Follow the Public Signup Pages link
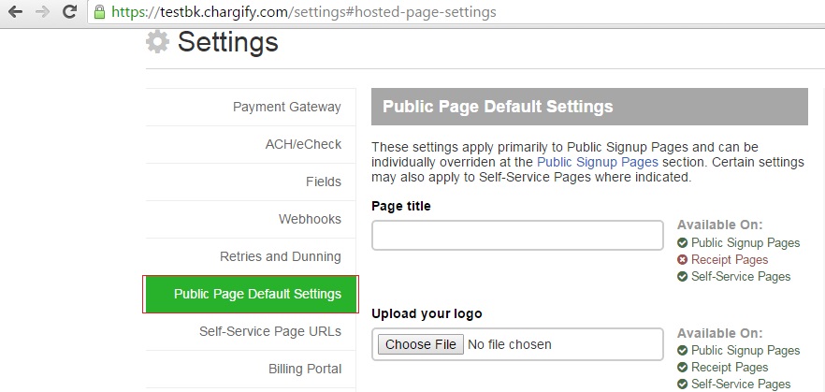The image size is (825, 392). [x=597, y=162]
